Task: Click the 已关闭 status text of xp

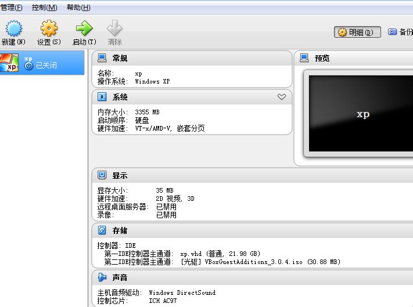Action: [x=46, y=65]
